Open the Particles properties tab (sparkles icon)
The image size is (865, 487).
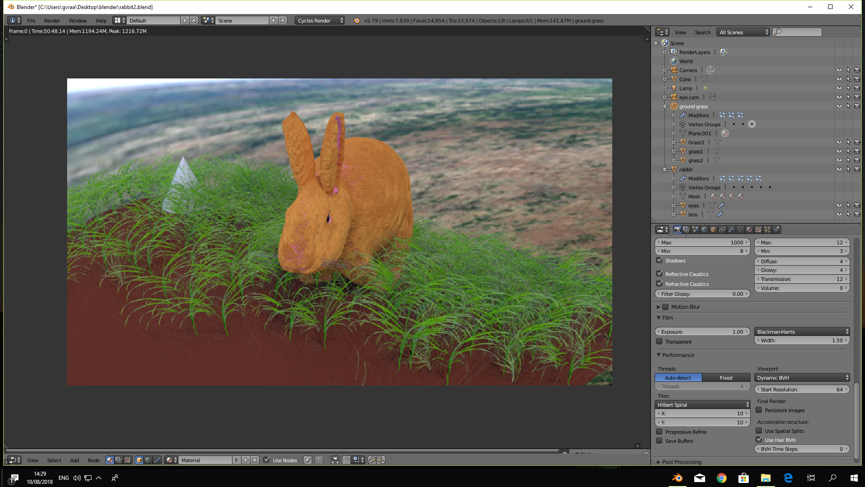tap(767, 230)
